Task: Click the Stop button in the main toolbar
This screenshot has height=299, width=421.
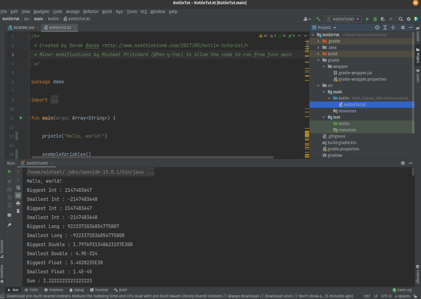Action: click(x=391, y=19)
